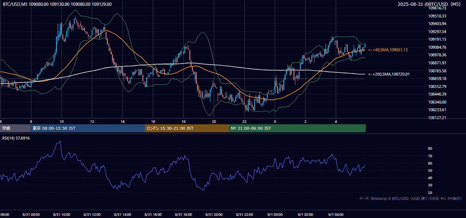
Task: Click the 東京 08:00-15:30 JST session bar
Action: pos(88,128)
